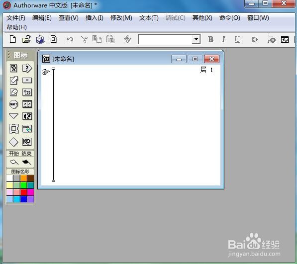Select the Digital Movie icon
Image resolution: width=297 pixels, height=264 pixels.
pos(27,104)
